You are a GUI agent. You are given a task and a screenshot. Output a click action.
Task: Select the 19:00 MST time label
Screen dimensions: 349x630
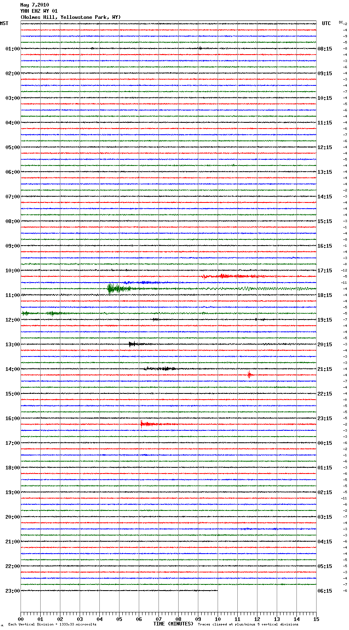tap(12, 492)
